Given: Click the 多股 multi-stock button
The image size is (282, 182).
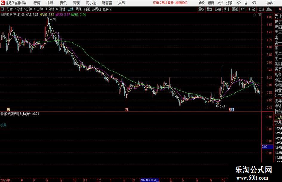Looking at the screenshot, I should [x=218, y=9].
